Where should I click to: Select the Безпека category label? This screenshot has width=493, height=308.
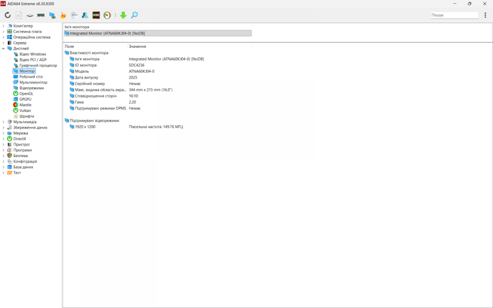(x=21, y=156)
